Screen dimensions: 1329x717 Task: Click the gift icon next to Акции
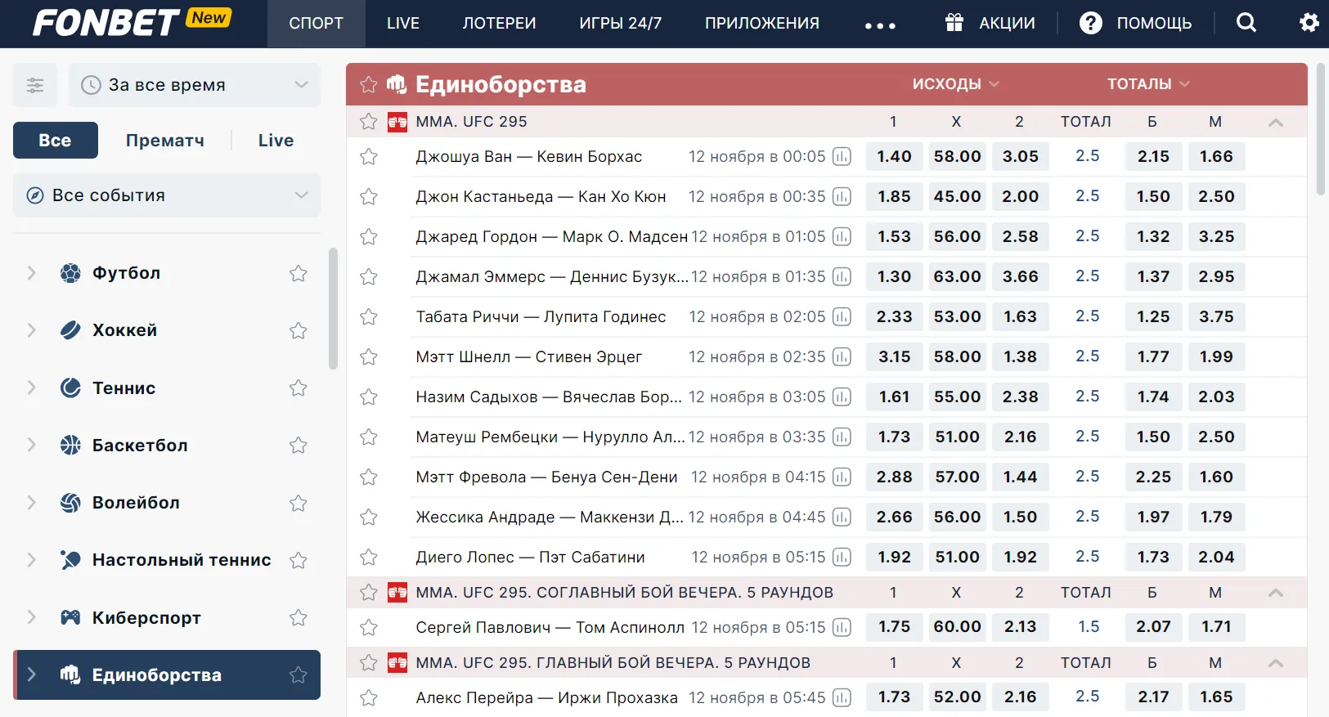click(x=954, y=23)
